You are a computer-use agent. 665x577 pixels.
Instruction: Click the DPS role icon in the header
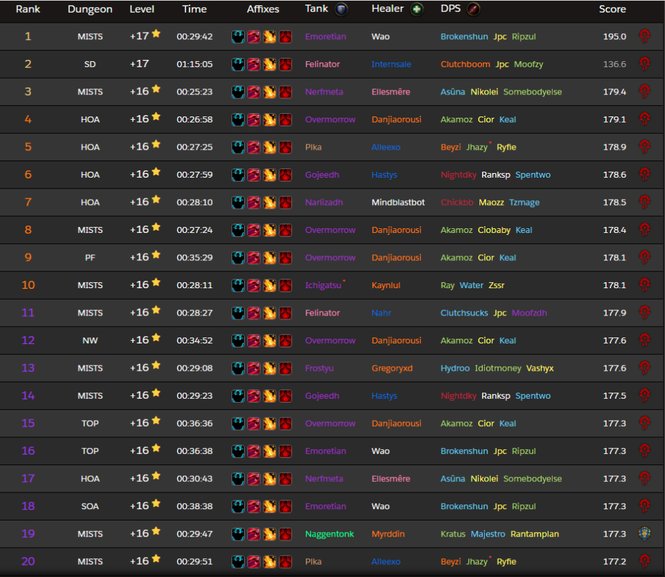click(x=473, y=9)
